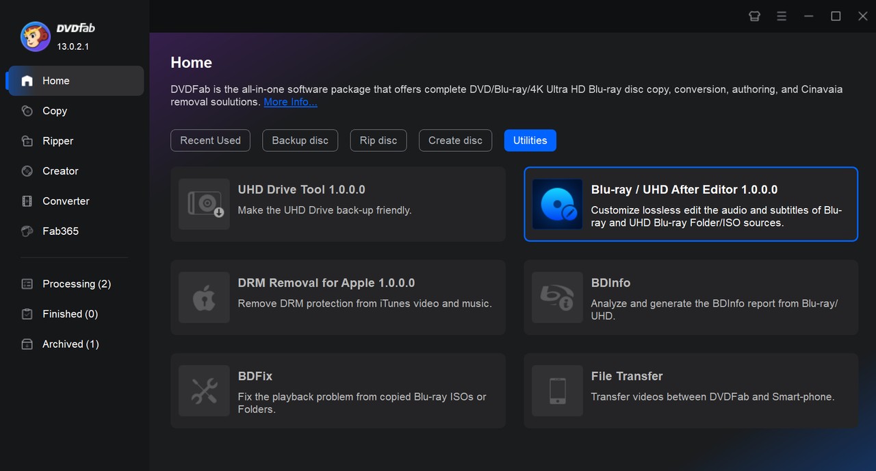Open the Creator module
The image size is (876, 471).
coord(60,170)
